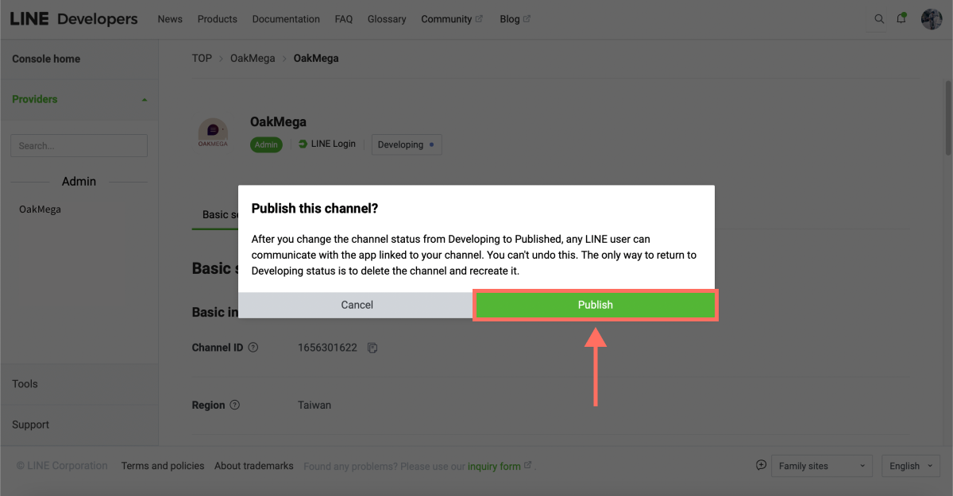Open the user profile avatar

pos(931,19)
